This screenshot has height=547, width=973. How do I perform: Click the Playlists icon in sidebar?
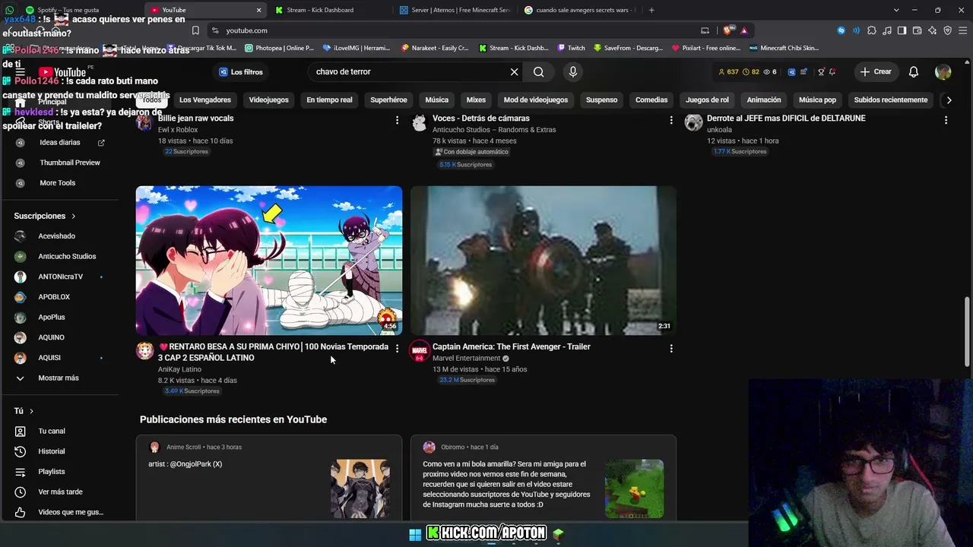pos(21,472)
